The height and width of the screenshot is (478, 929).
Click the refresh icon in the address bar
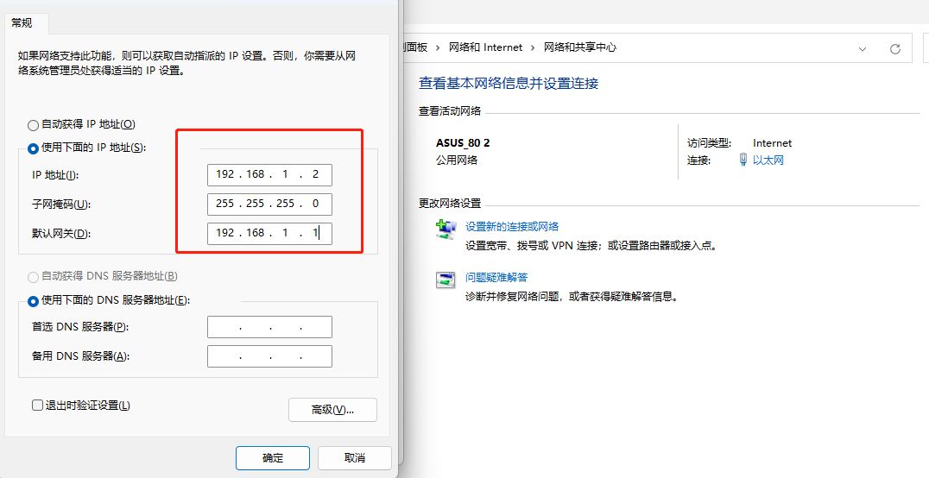pyautogui.click(x=895, y=48)
